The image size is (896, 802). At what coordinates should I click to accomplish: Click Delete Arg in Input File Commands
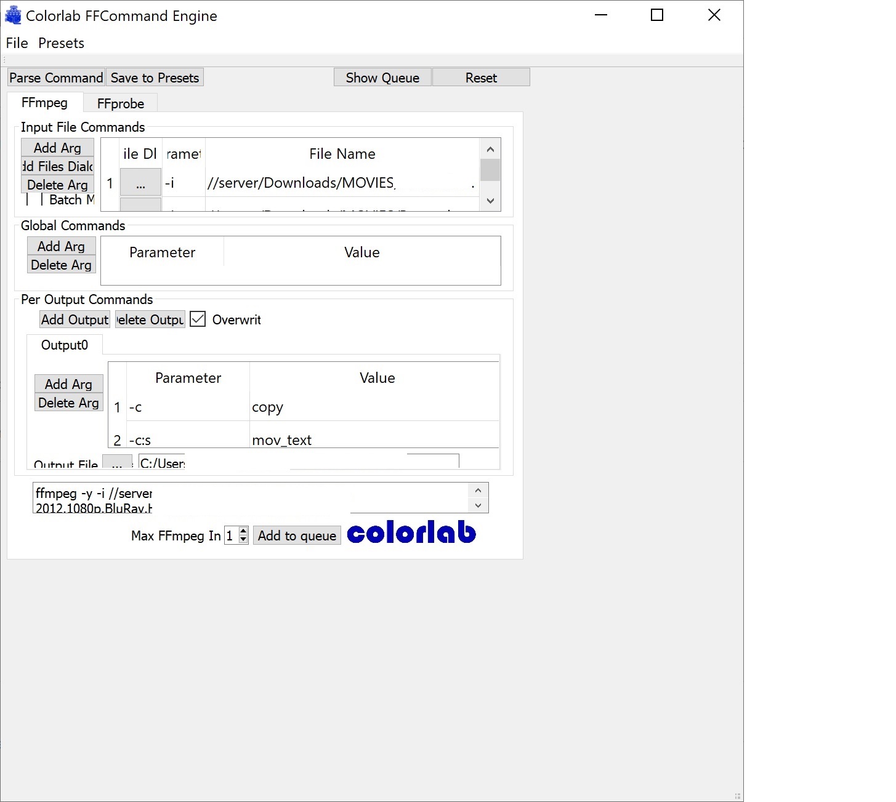click(x=57, y=185)
